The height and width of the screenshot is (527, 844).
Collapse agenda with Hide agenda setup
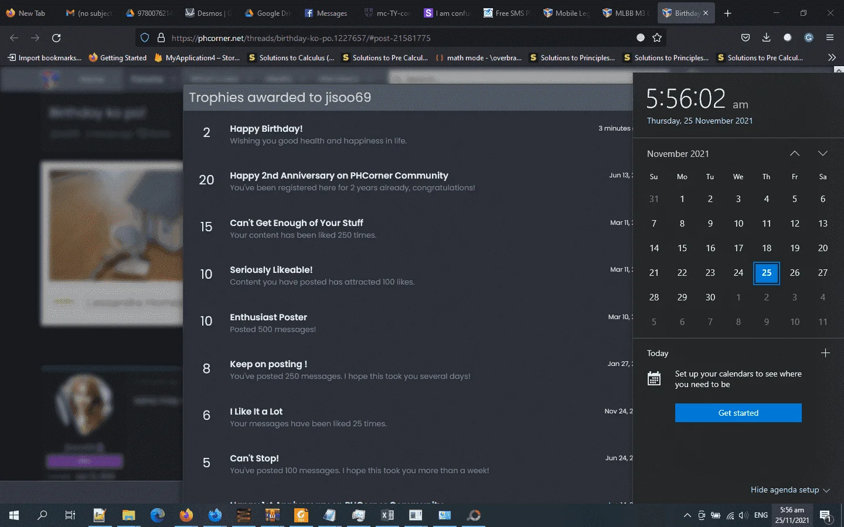coord(790,490)
